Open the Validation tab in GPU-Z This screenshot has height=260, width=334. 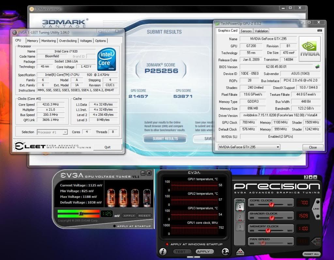click(261, 31)
